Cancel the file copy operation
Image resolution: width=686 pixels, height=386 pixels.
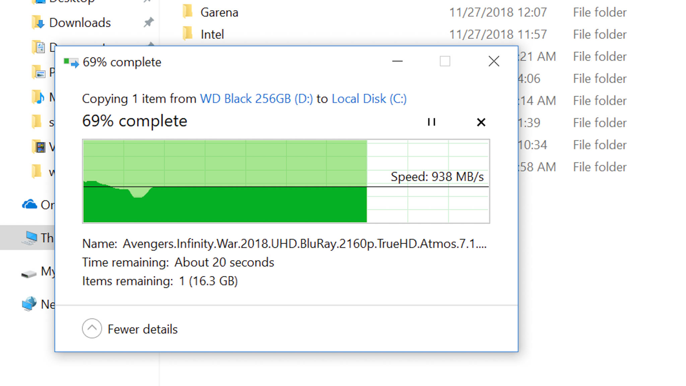(481, 122)
